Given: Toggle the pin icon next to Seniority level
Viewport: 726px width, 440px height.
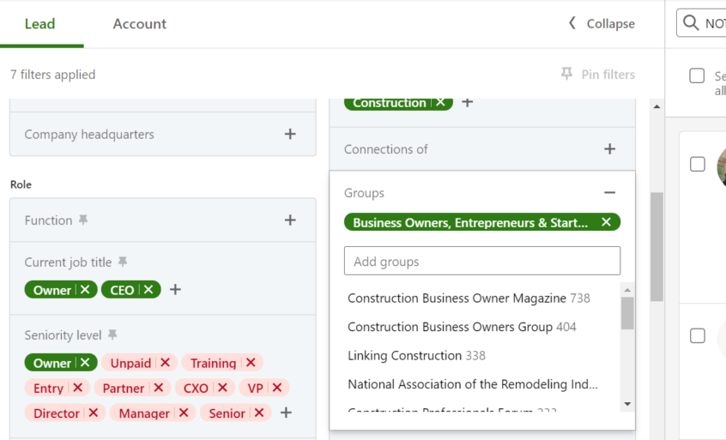Looking at the screenshot, I should click(x=112, y=335).
